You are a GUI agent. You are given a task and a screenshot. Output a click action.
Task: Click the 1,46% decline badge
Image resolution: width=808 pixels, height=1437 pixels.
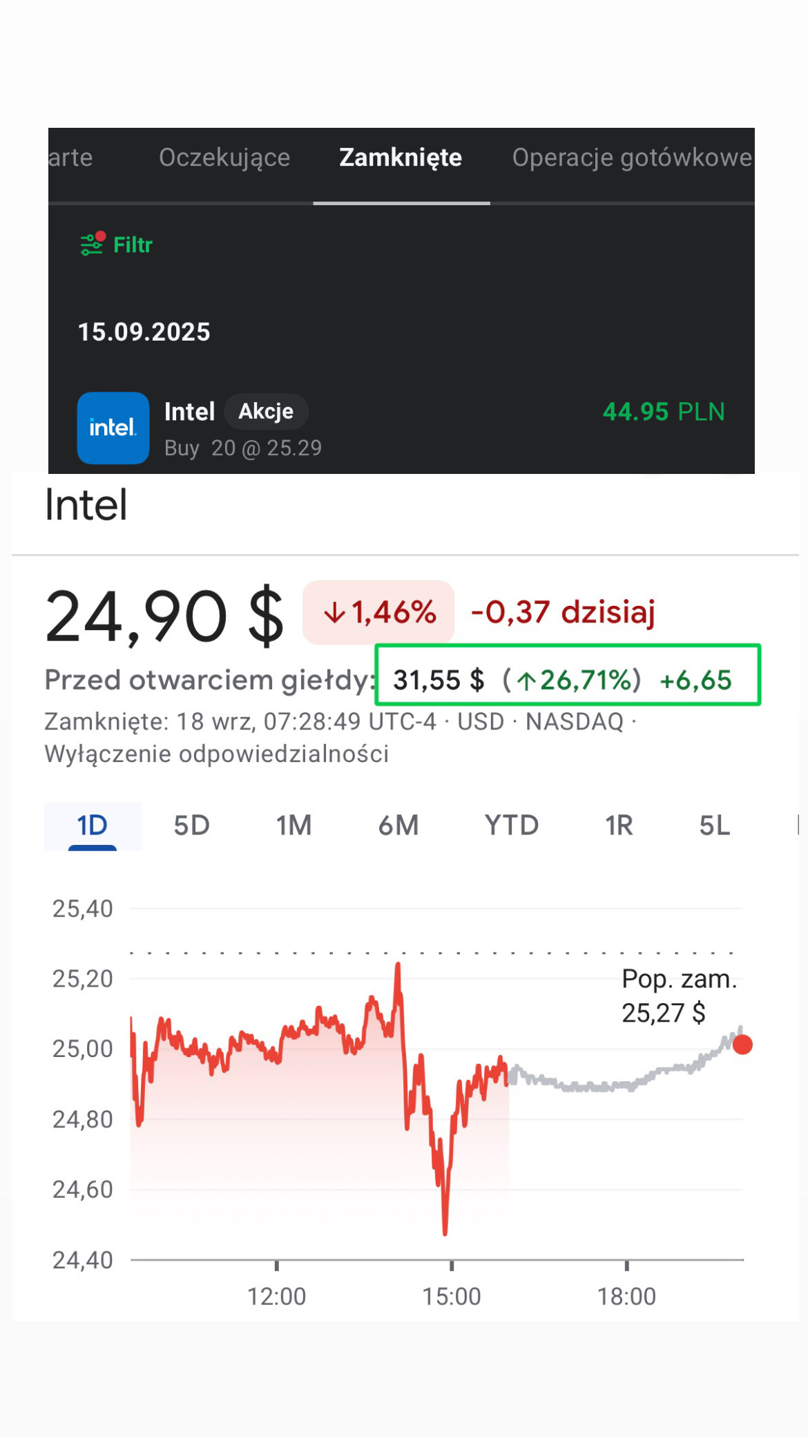[378, 612]
